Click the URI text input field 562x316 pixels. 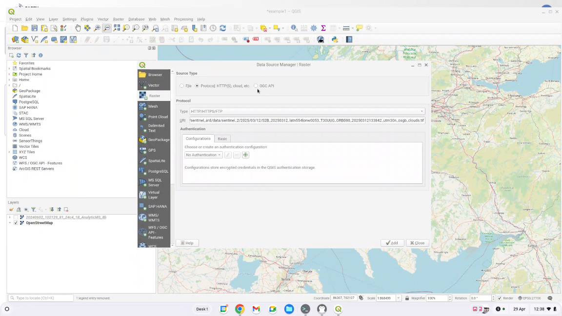(x=307, y=120)
